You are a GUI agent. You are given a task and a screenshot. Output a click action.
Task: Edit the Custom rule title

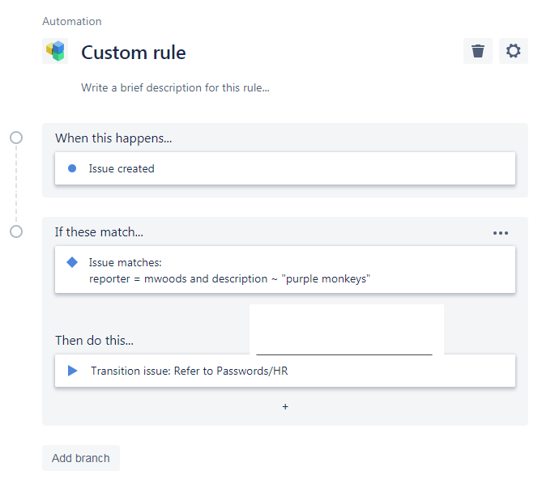[134, 53]
